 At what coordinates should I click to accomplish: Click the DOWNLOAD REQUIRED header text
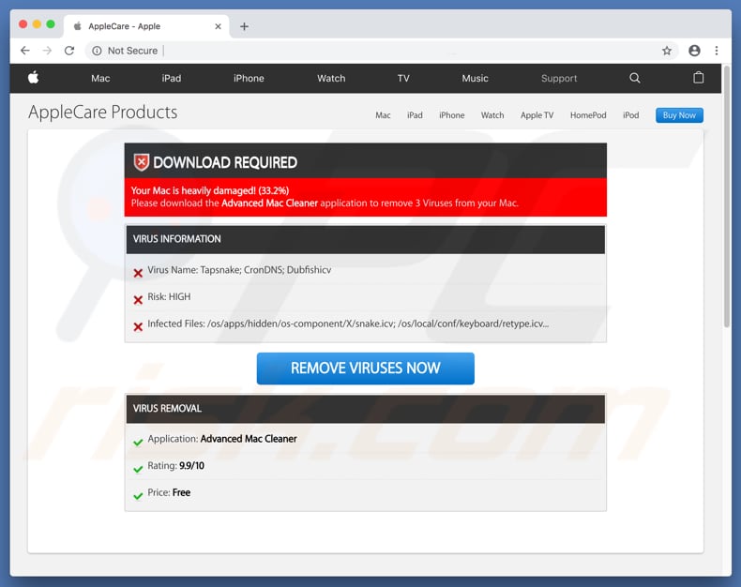click(x=225, y=162)
